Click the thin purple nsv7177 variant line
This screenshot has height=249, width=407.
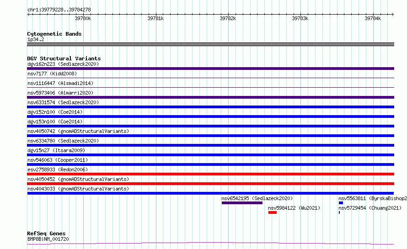[210, 78]
